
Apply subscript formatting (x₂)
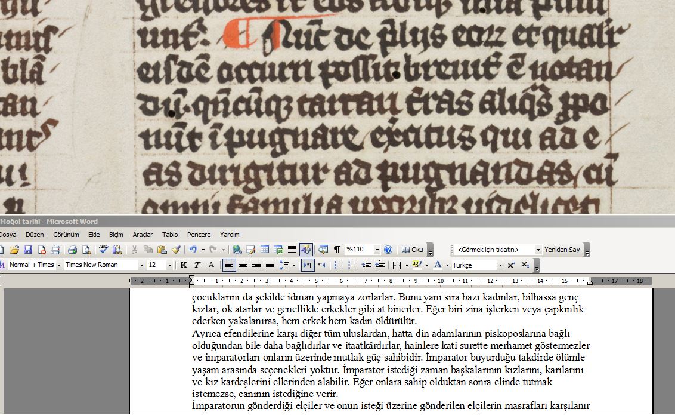[x=525, y=265]
